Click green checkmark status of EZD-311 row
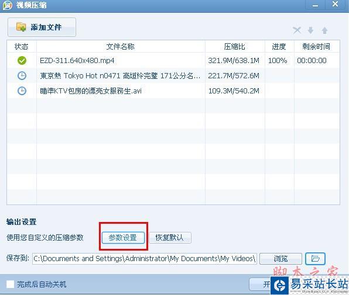The height and width of the screenshot is (295, 349). point(22,61)
